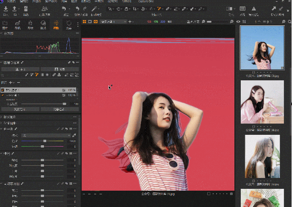Toggle the viewer eye icon above browser

[238, 22]
